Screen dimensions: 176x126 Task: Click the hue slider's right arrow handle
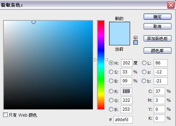point(106,60)
